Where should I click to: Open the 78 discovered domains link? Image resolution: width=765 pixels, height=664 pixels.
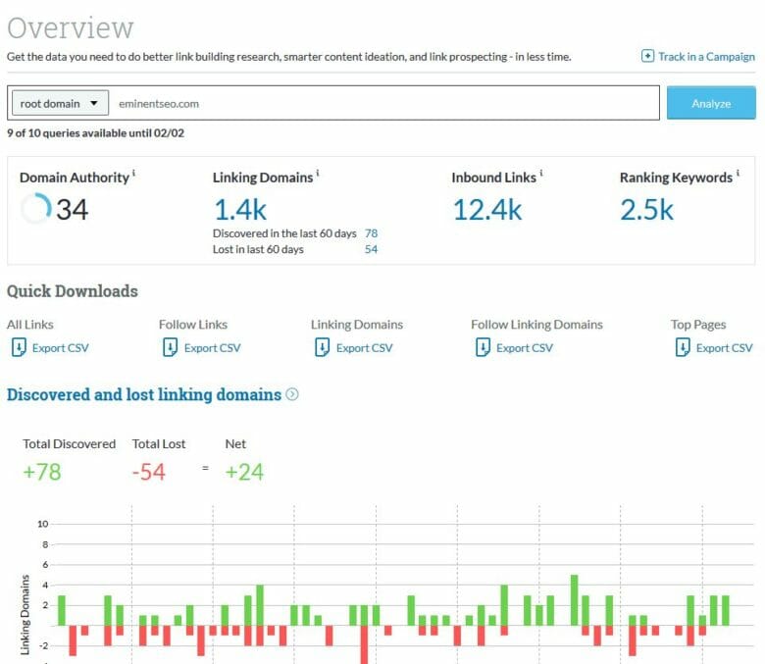(371, 233)
